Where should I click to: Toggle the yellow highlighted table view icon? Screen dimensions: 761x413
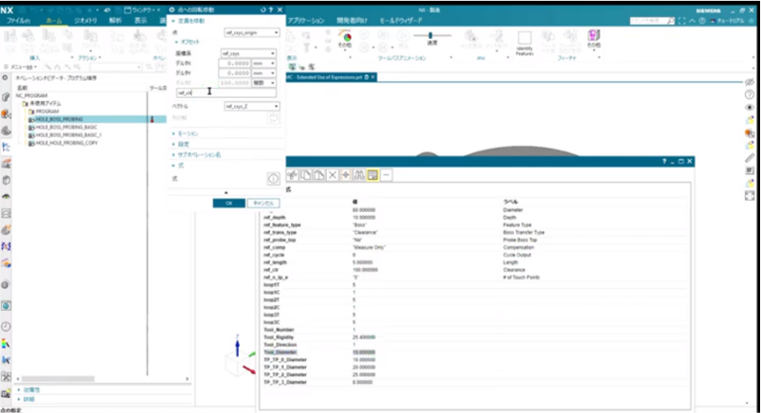(372, 175)
